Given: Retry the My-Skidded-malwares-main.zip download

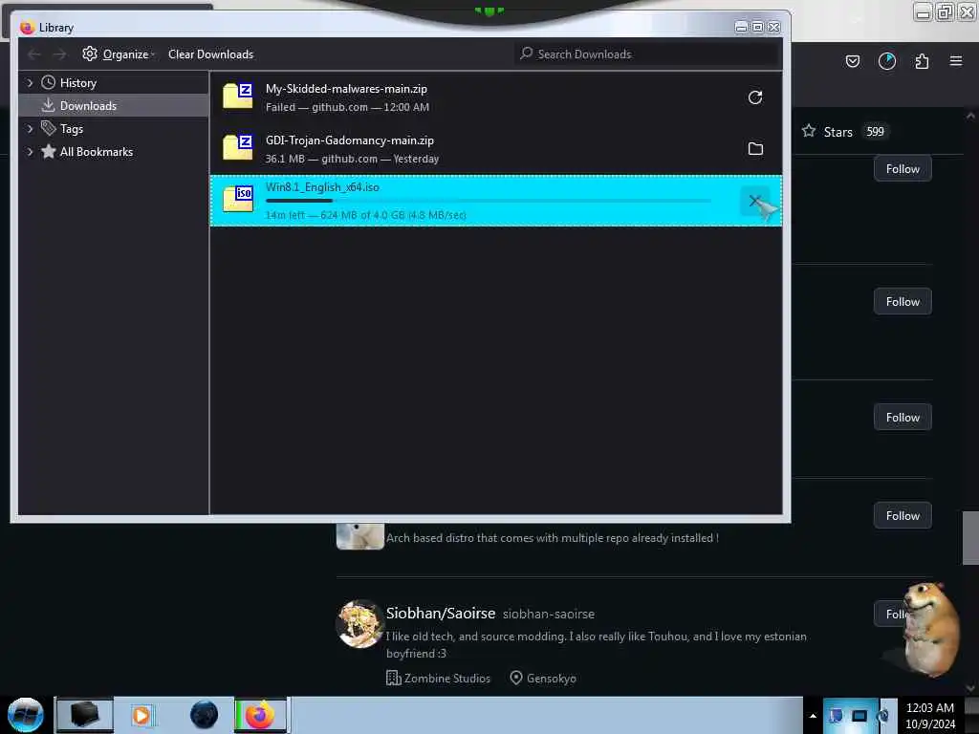Looking at the screenshot, I should click(755, 97).
